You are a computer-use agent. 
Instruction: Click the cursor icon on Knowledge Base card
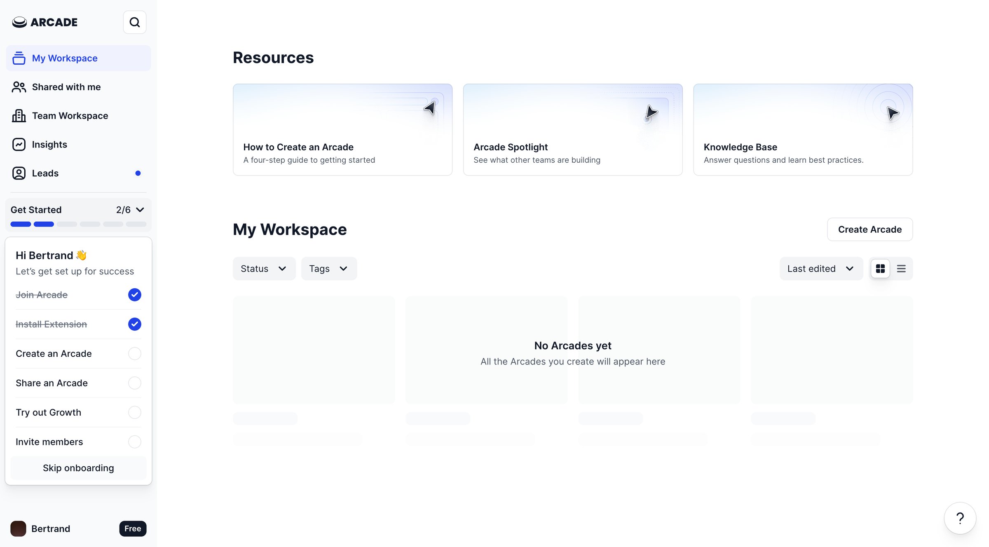[893, 113]
